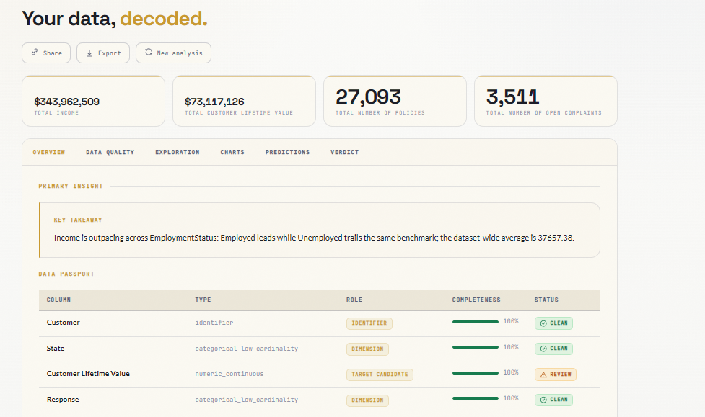
Task: Select the Total Number of Policies card
Action: point(395,101)
